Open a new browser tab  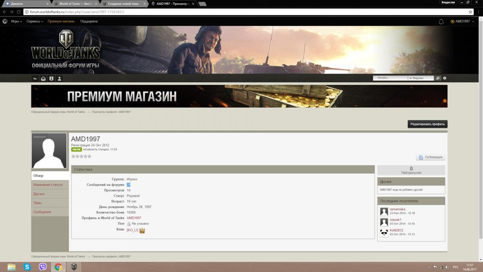202,4
